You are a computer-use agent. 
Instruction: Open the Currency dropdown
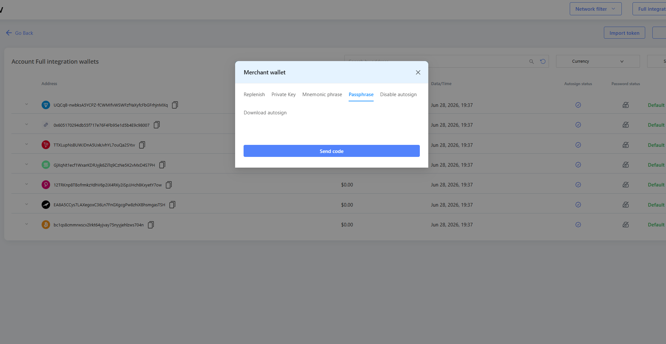598,61
